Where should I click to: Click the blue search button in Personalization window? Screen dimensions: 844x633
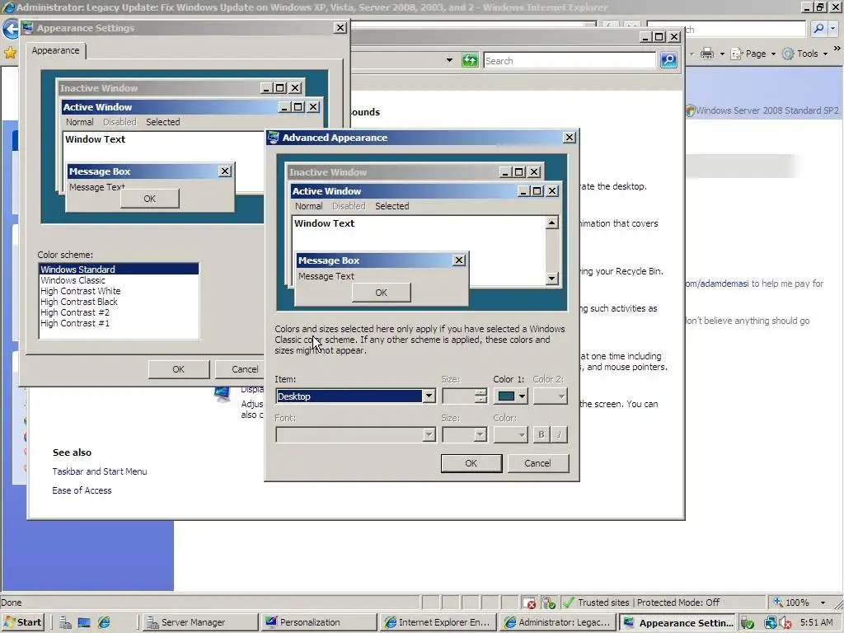coord(668,60)
